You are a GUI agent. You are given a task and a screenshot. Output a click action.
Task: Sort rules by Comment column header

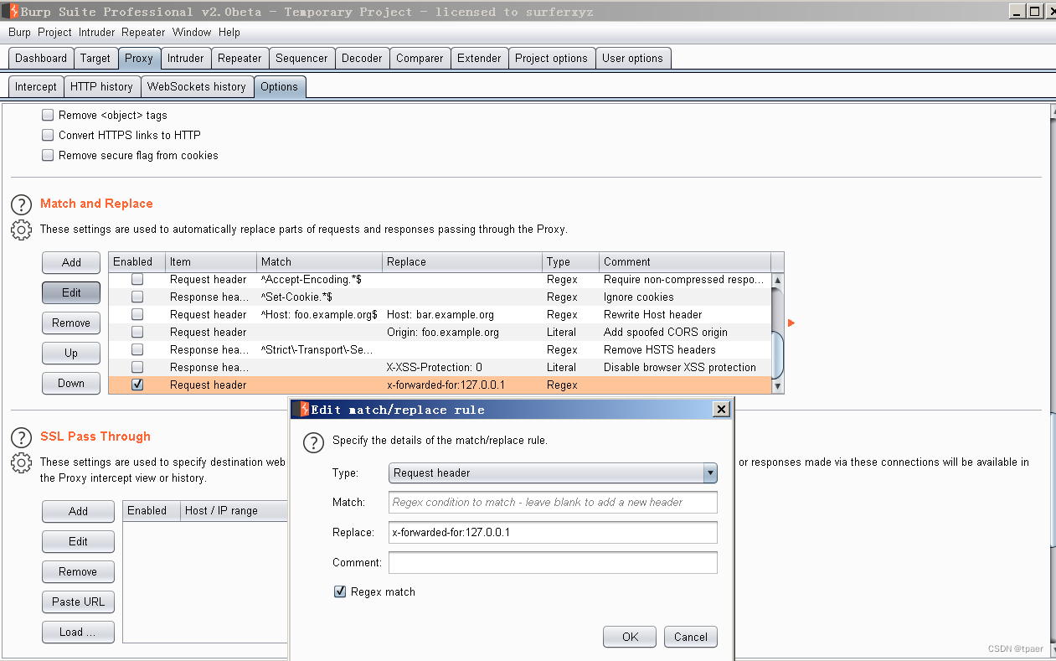click(685, 261)
